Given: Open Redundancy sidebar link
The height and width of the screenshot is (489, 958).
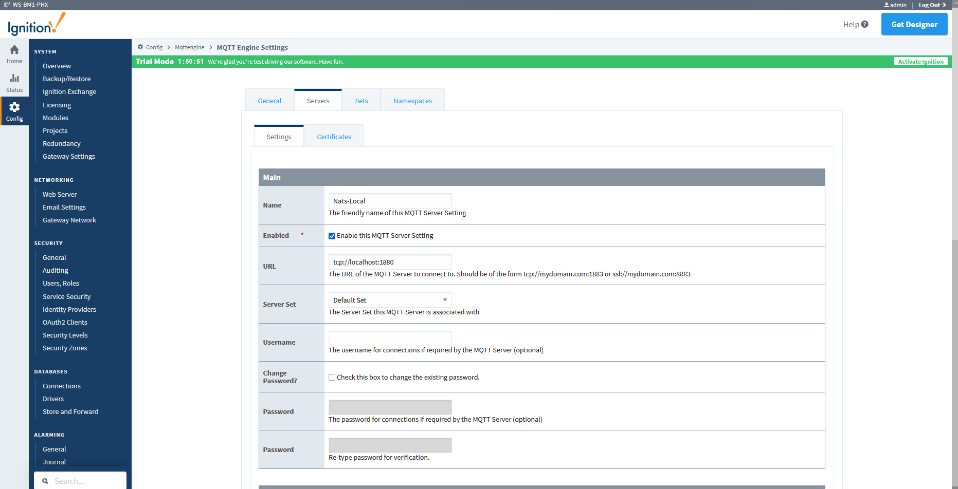Looking at the screenshot, I should click(x=62, y=143).
